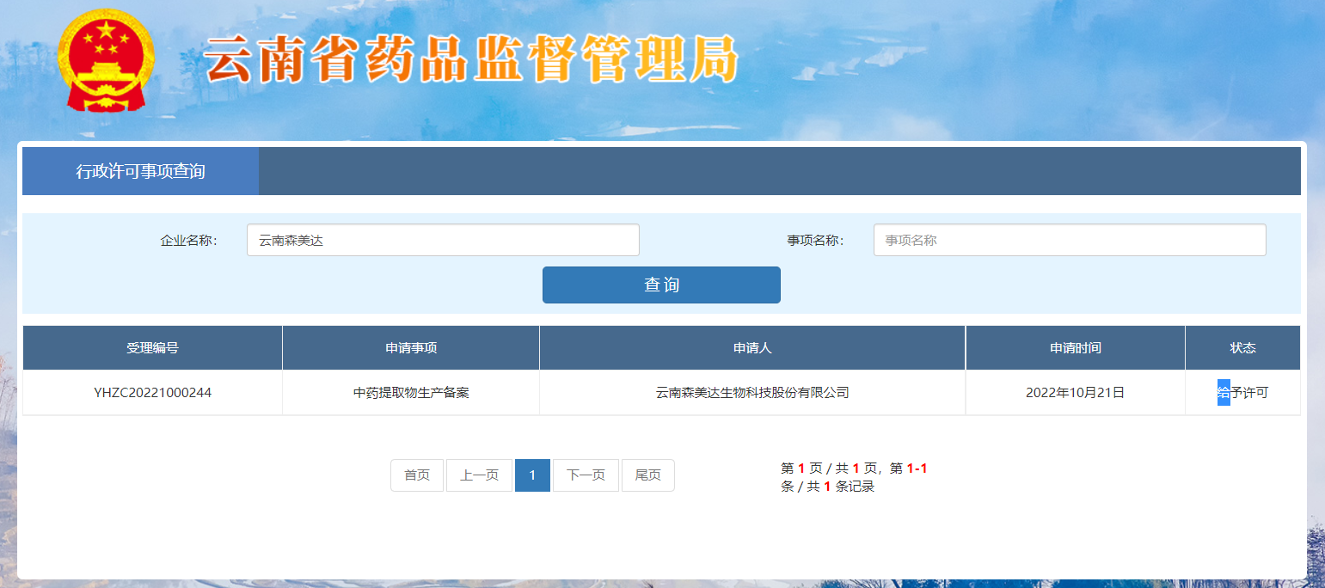Open the 行政许可事项查询 tab
Viewport: 1325px width, 588px height.
[140, 171]
